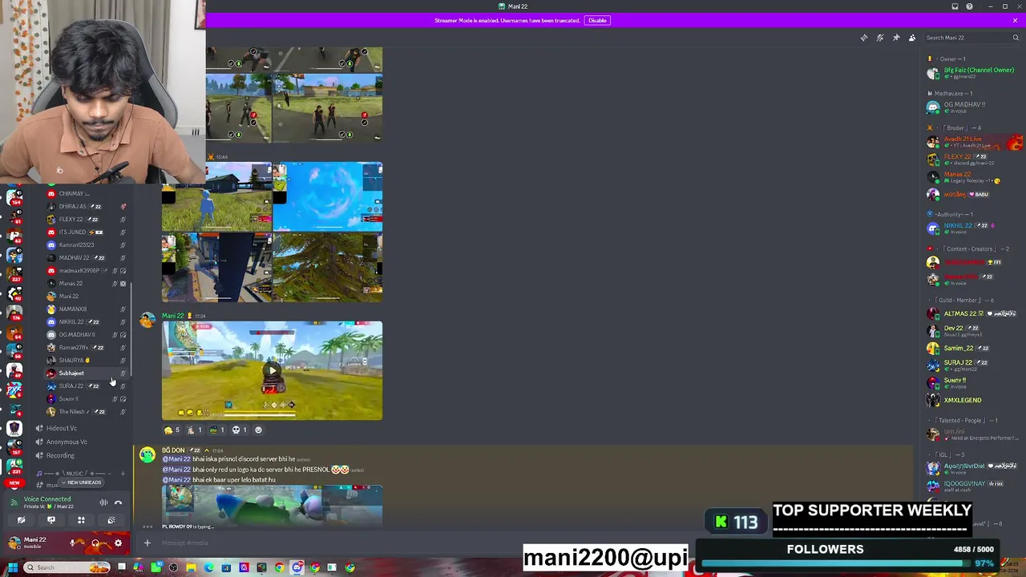Open Microsoft Edge from the taskbar

coord(208,567)
